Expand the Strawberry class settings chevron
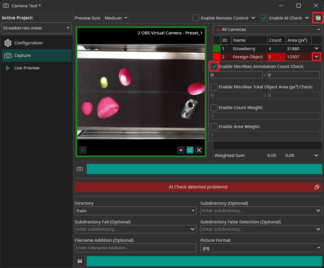The image size is (324, 268). point(316,48)
